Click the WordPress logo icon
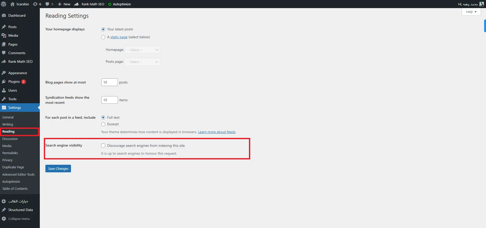 [4, 4]
